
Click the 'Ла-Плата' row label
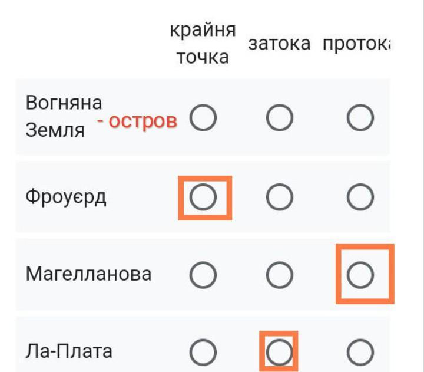[69, 351]
